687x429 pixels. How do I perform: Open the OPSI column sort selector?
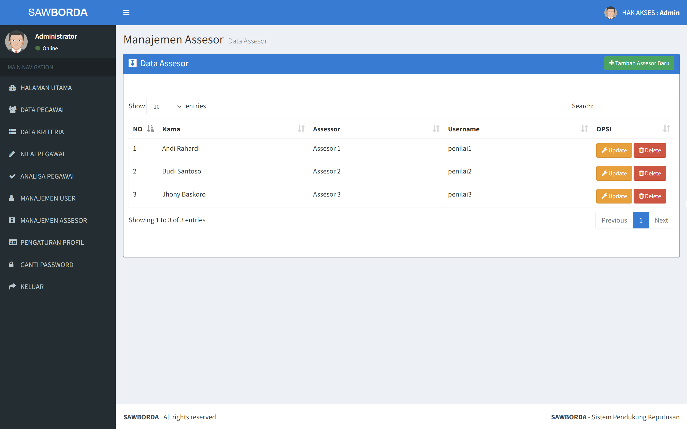pyautogui.click(x=666, y=129)
